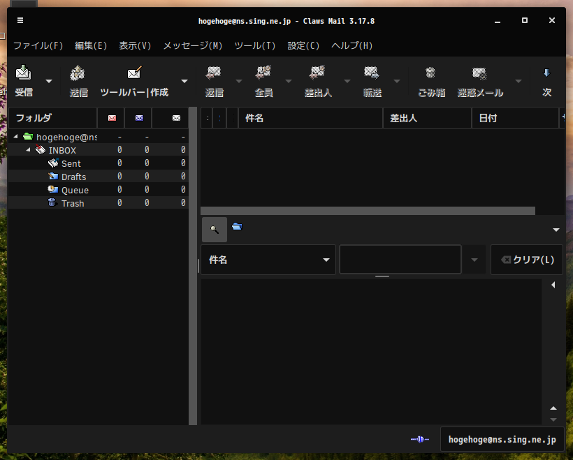Screen dimensions: 573x460
Task: Open the 表示(V) menu
Action: pos(135,45)
